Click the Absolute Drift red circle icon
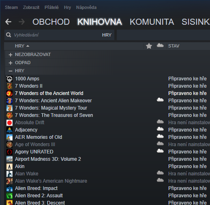The width and height of the screenshot is (210, 205). click(9, 123)
